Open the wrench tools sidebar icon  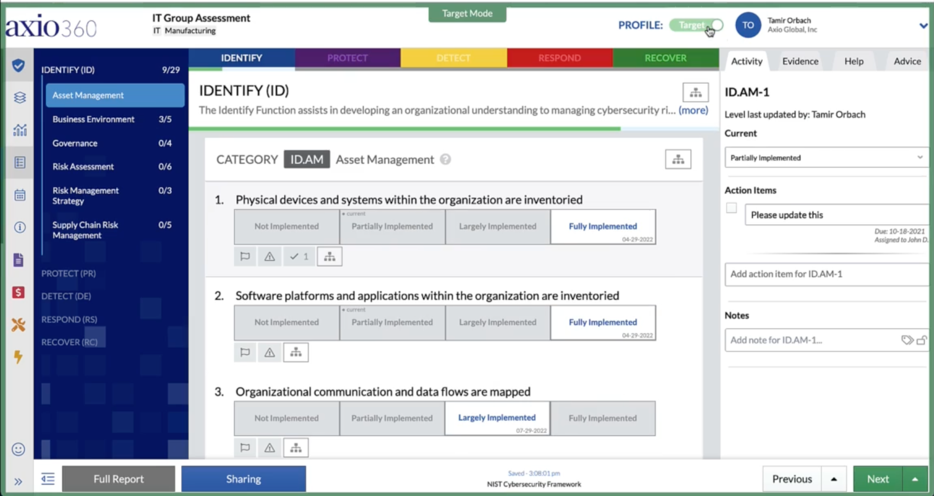point(18,325)
